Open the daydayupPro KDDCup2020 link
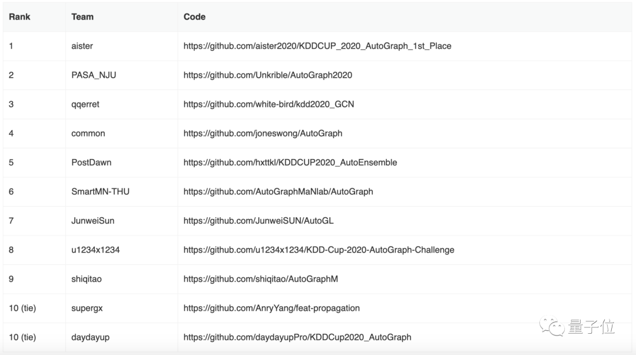Screen dimensions: 636x355 297,337
